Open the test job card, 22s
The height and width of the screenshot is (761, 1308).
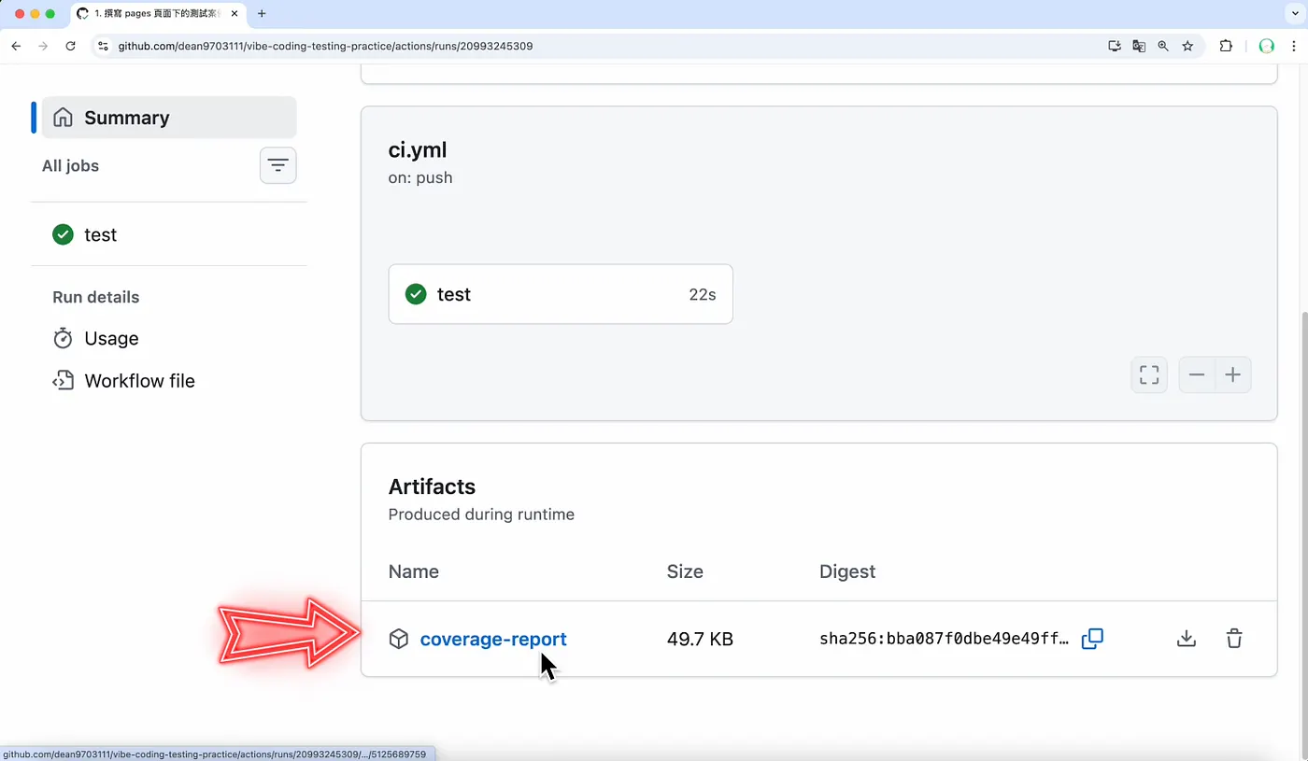(561, 294)
